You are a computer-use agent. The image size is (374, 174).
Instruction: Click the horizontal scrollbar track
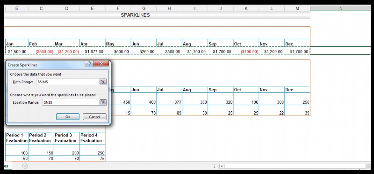pos(295,166)
